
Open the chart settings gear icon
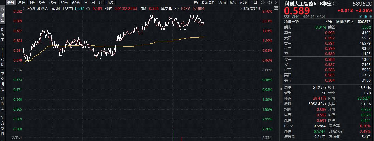(x=262, y=3)
